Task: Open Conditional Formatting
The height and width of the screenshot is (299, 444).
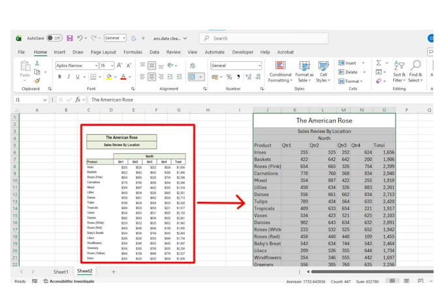Action: (280, 72)
